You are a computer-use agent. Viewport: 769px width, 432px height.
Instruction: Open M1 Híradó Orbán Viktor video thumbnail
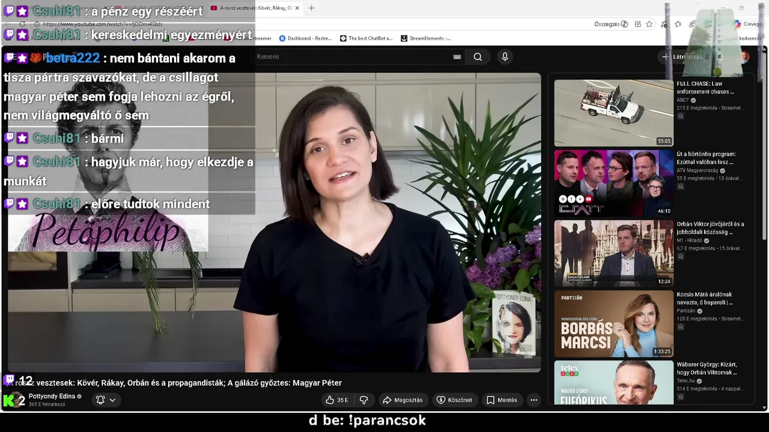(x=613, y=253)
